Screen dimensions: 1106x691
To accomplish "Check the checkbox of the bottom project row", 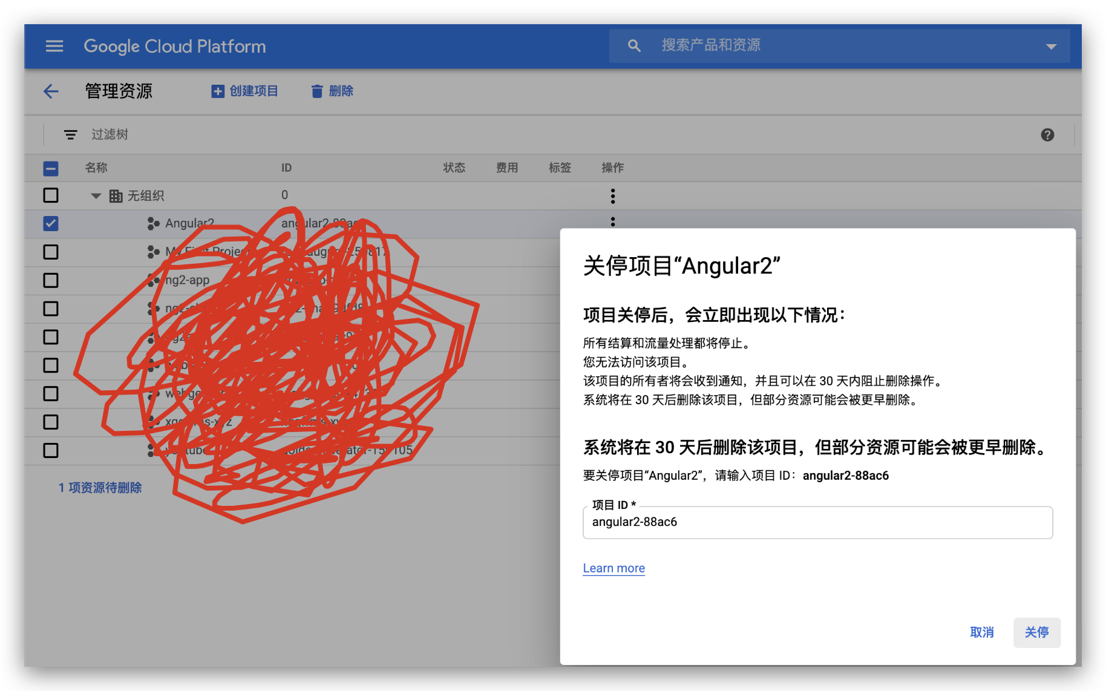I will click(x=51, y=450).
